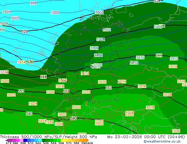Pick the magenta legend swatch
This screenshot has width=187, height=144.
[17, 140]
